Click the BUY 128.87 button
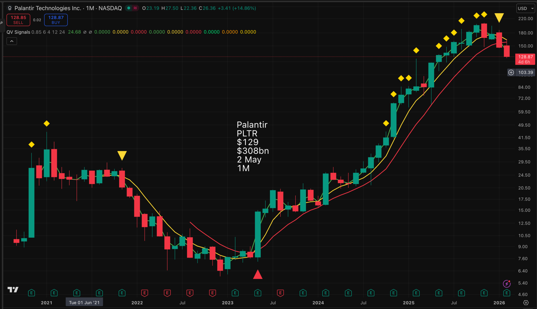This screenshot has width=537, height=309. [x=56, y=20]
